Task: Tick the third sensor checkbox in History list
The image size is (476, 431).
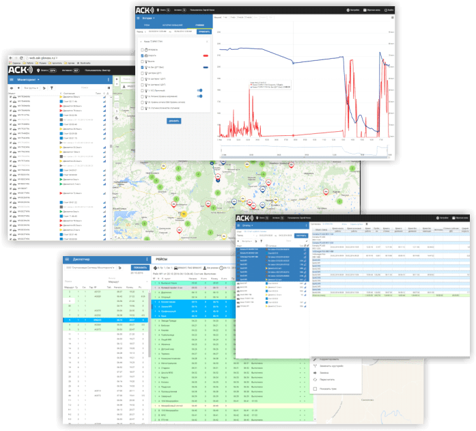Action: pyautogui.click(x=142, y=61)
